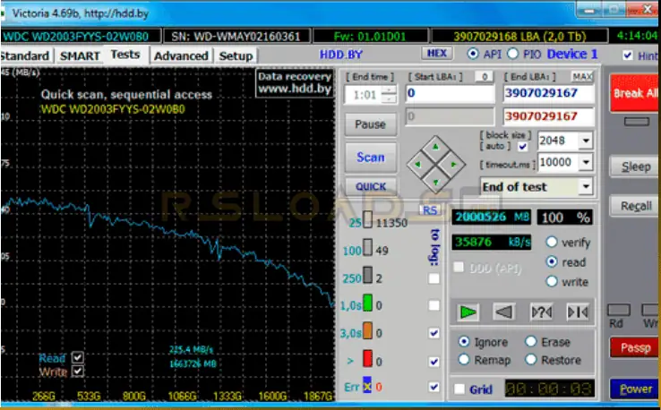
Task: Select the random scan mode icon
Action: (x=541, y=312)
